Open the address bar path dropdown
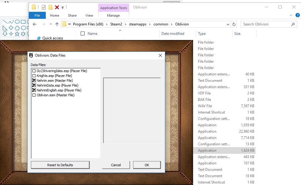This screenshot has height=185, width=301. [x=227, y=24]
